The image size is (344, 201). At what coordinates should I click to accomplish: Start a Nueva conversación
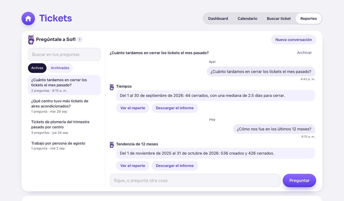[x=294, y=40]
